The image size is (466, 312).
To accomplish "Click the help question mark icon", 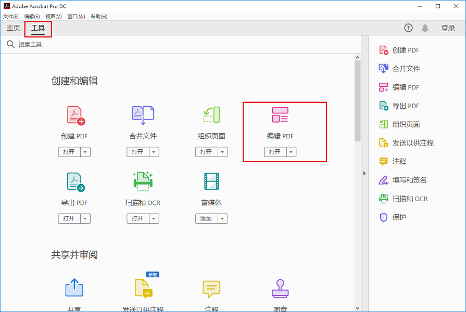I will click(x=408, y=28).
